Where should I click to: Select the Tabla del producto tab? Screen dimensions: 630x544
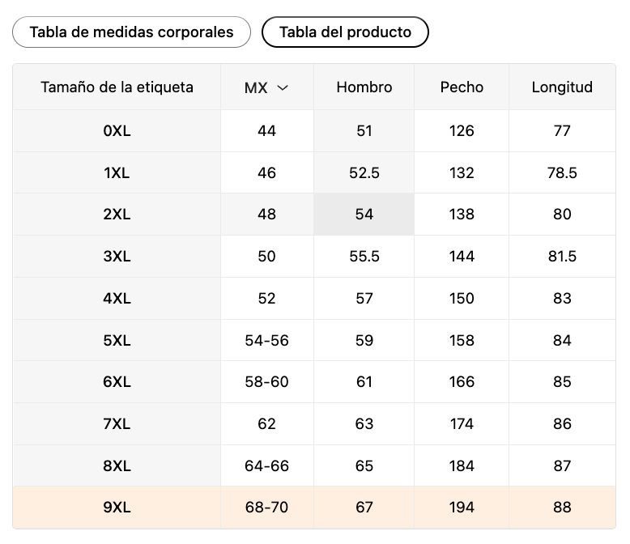(345, 32)
